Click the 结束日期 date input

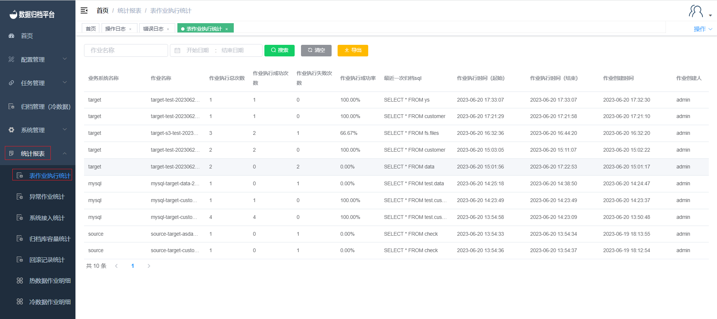pyautogui.click(x=232, y=50)
